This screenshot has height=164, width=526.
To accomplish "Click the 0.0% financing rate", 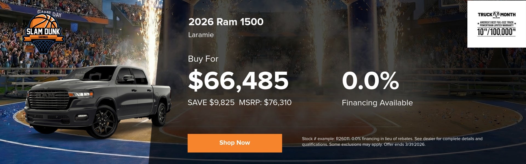I will coord(370,81).
